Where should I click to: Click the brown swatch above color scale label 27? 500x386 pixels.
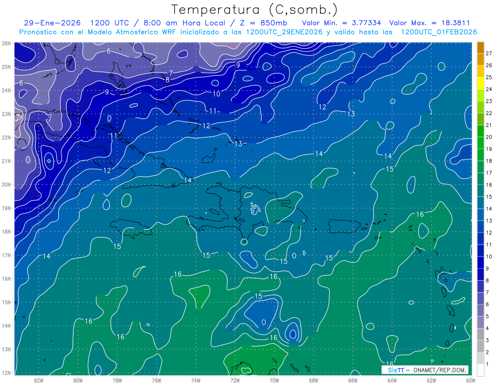[x=481, y=47]
